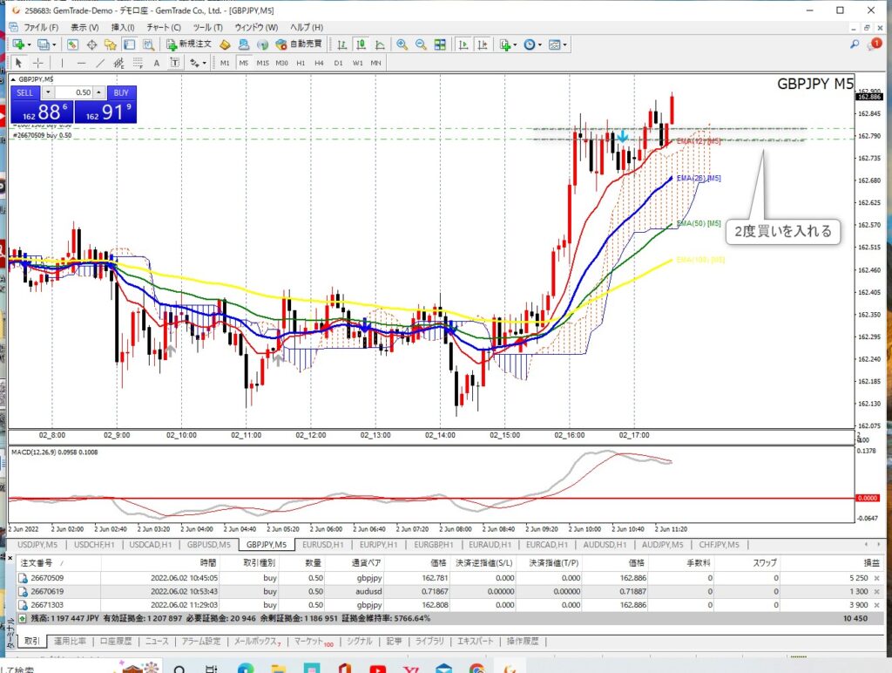Open the arrows objects dropdown
This screenshot has height=673, width=892.
click(198, 63)
